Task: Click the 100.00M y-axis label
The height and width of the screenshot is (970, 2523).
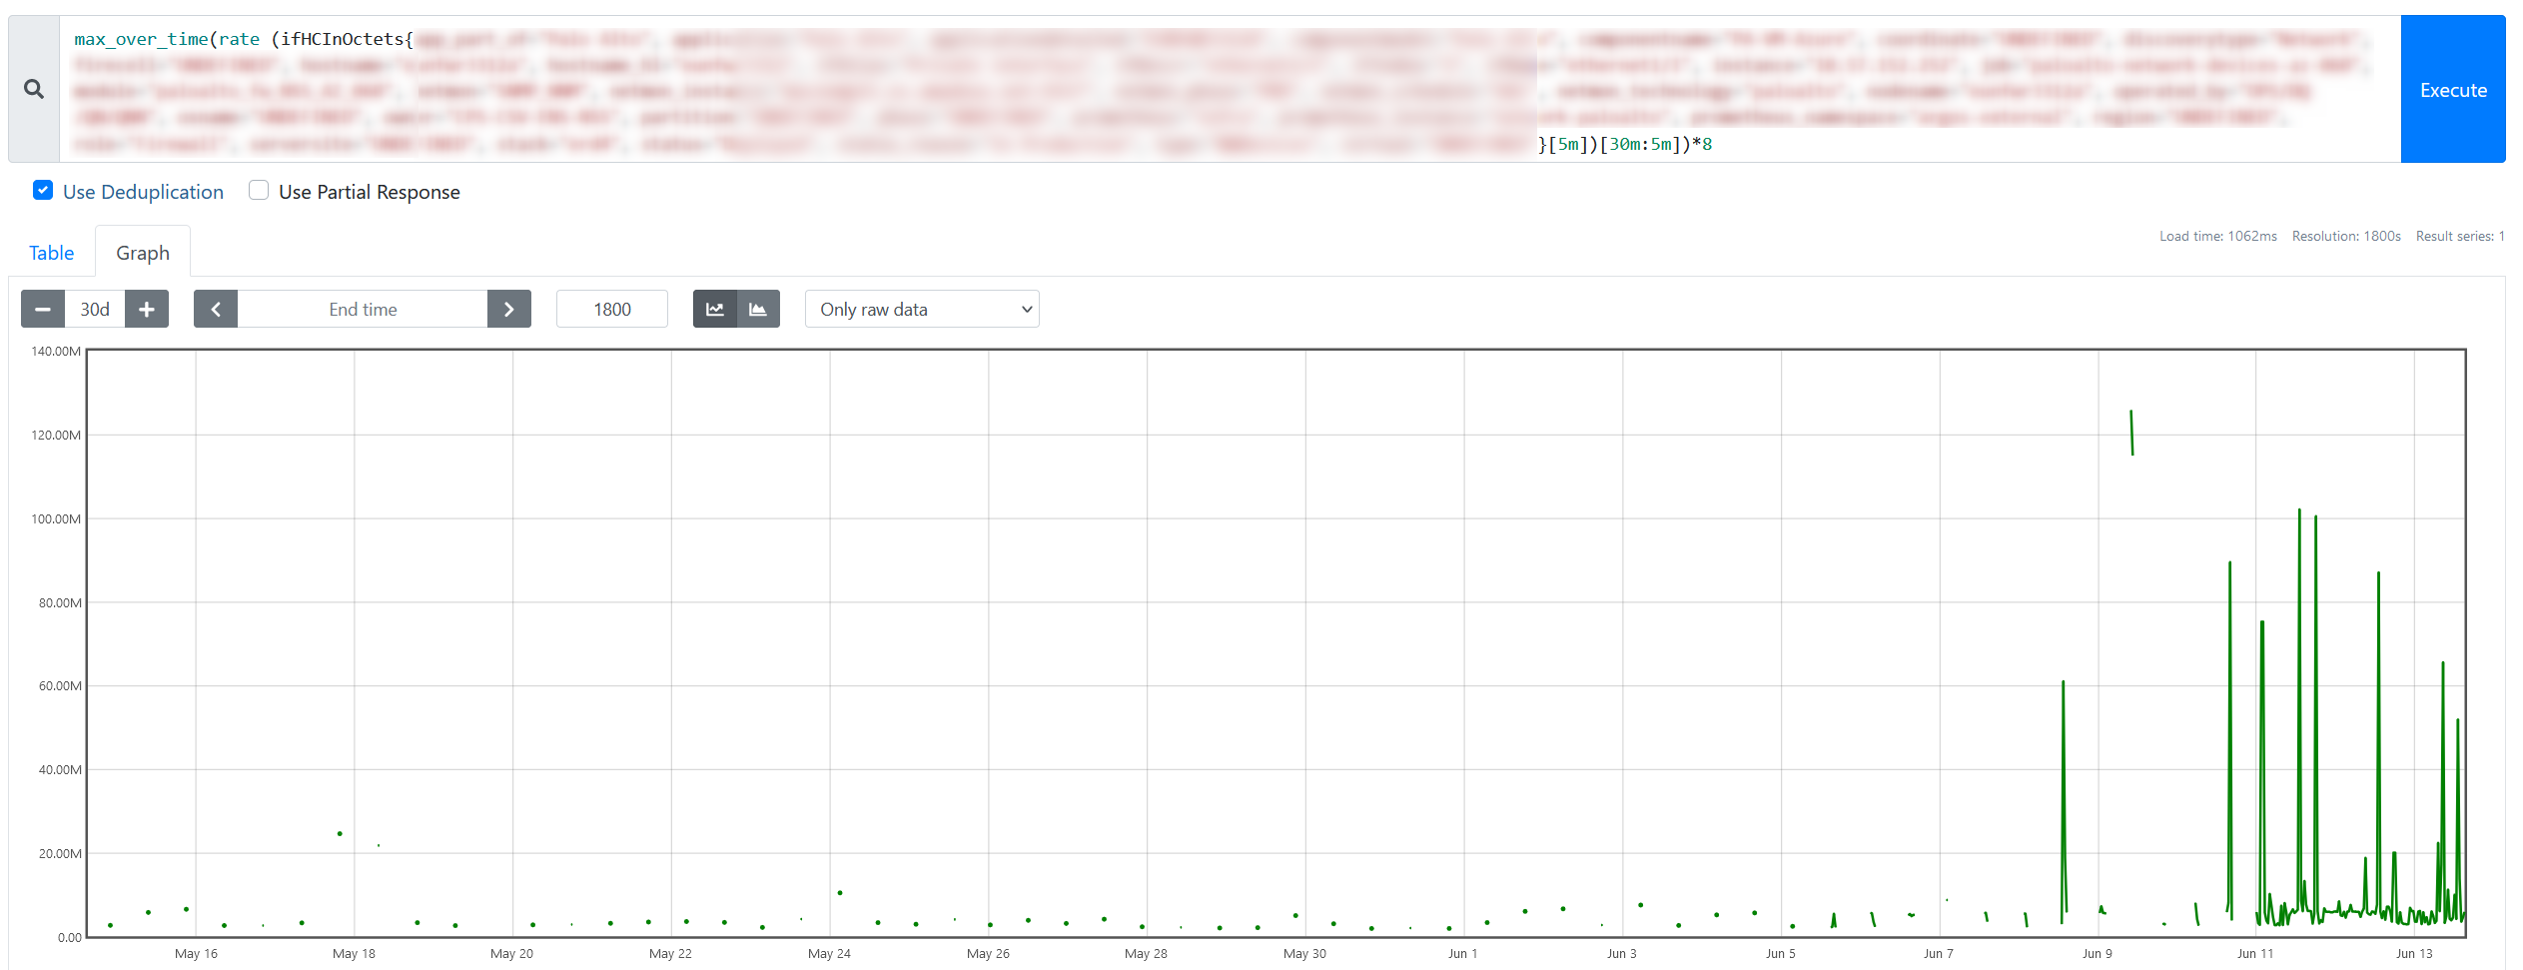Action: [x=56, y=518]
